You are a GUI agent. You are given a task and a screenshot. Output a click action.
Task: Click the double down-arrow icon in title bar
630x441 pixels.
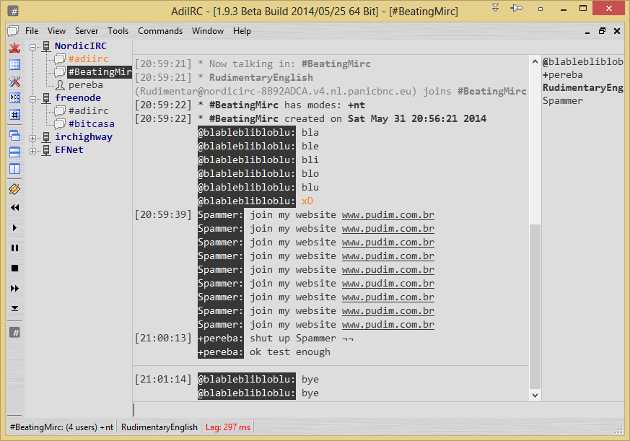coord(495,8)
